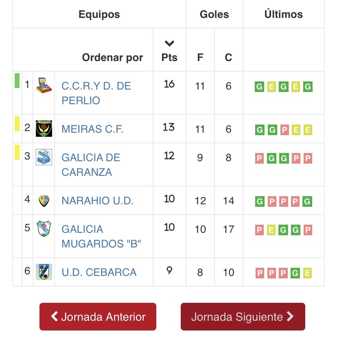This screenshot has width=337, height=337.
Task: Click the U.D. Cebarca team crest
Action: 44,272
